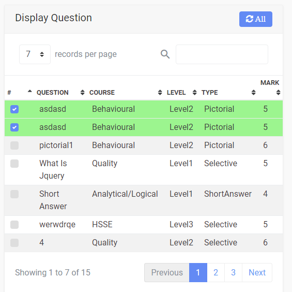Open the records per page dropdown
292x292 pixels.
click(x=35, y=54)
